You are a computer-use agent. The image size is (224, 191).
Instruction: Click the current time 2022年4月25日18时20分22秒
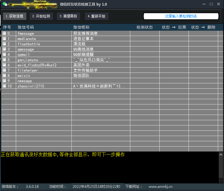pyautogui.click(x=97, y=187)
